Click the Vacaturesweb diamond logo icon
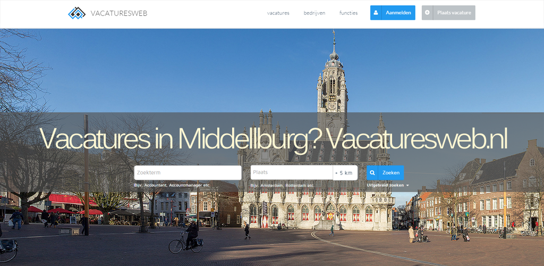 (76, 13)
